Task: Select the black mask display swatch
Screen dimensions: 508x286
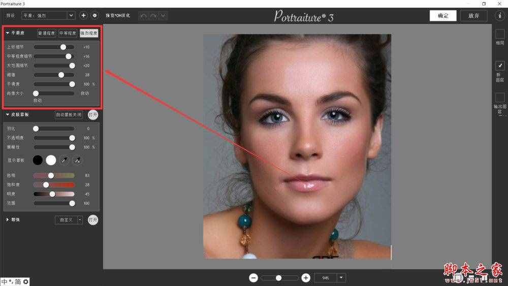Action: [x=38, y=160]
